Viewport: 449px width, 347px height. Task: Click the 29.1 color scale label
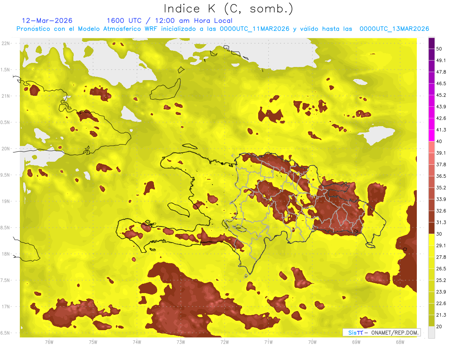point(441,245)
